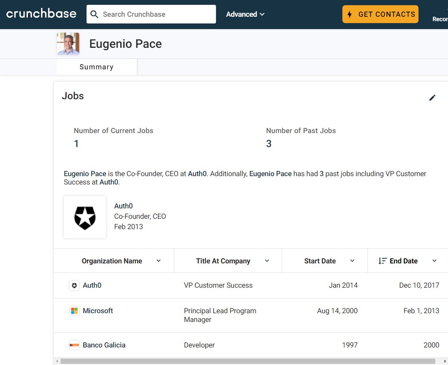Select Co-Founder, CEO job title text
Screen dimensions: 448x365
tap(140, 216)
